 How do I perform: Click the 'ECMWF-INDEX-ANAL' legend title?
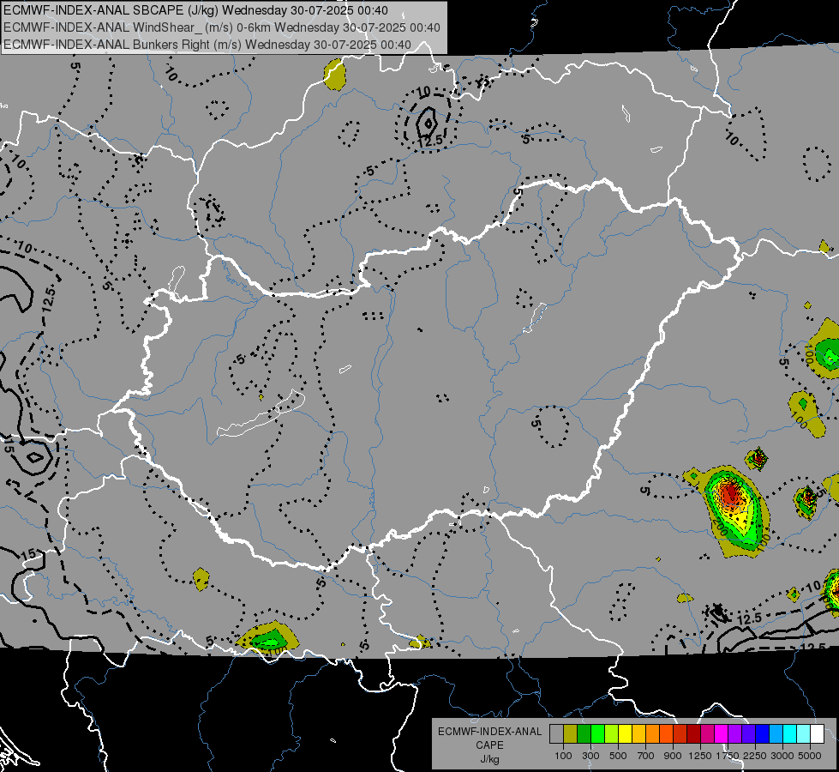click(490, 732)
